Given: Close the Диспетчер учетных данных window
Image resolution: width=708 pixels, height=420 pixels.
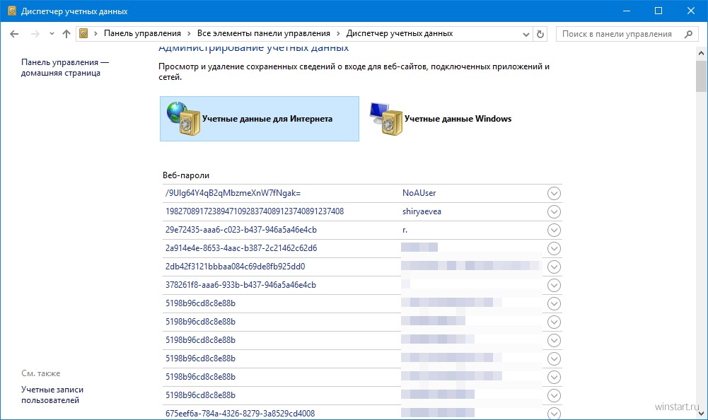Looking at the screenshot, I should [x=691, y=11].
